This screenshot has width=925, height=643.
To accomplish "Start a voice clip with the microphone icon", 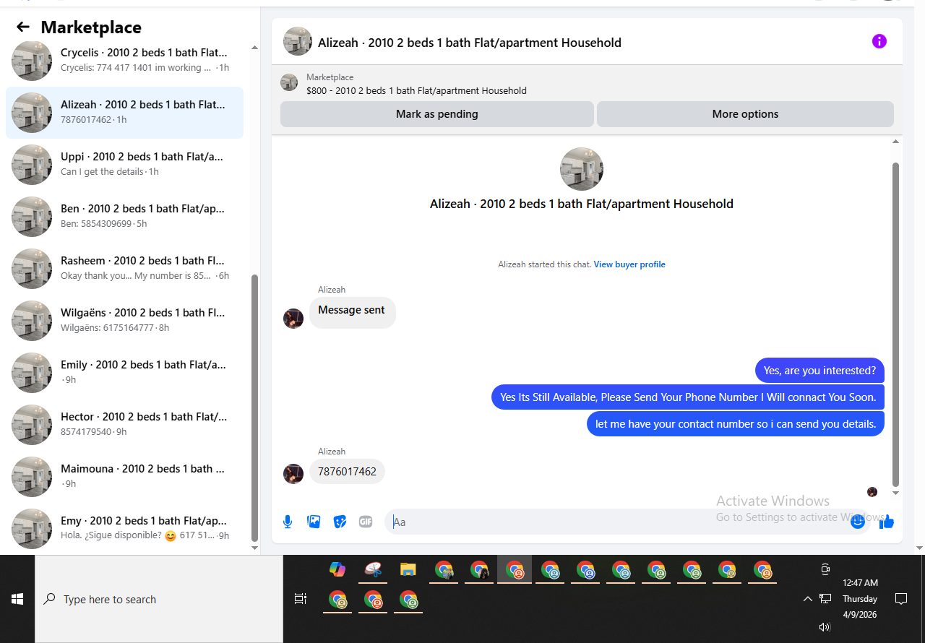I will click(x=288, y=522).
